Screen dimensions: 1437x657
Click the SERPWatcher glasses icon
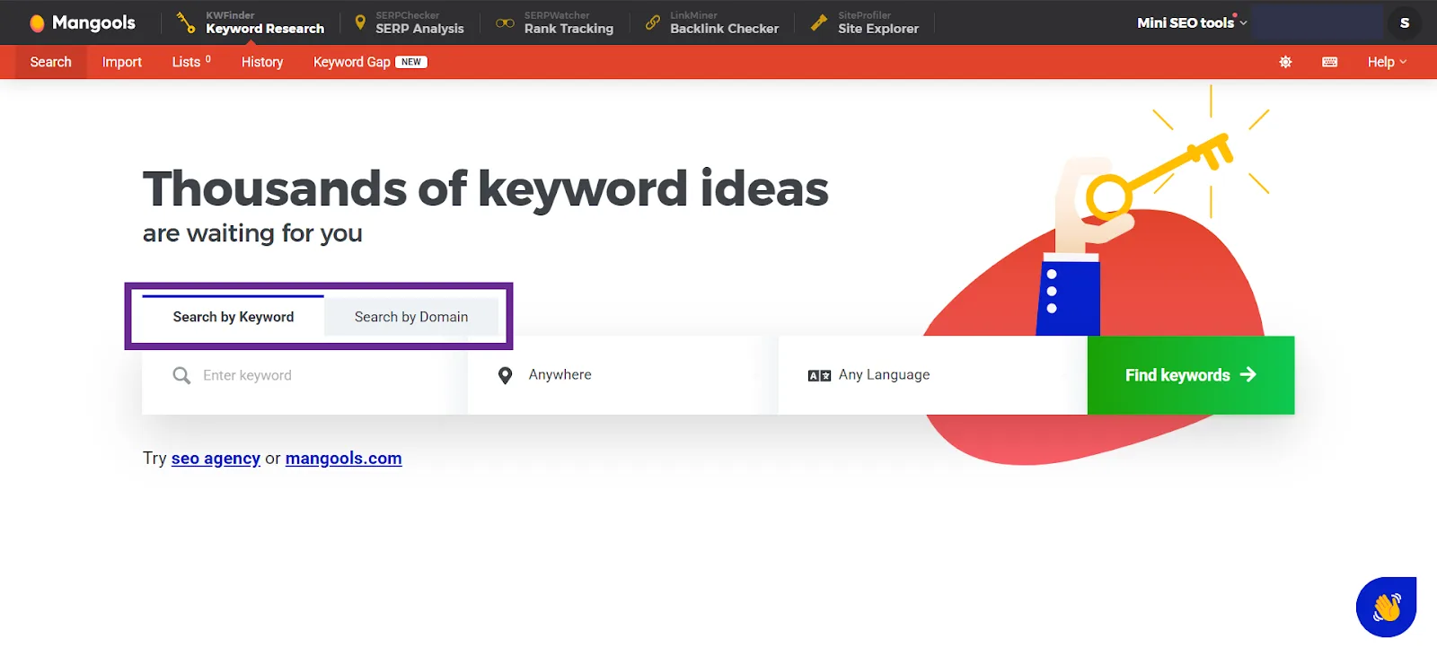506,22
